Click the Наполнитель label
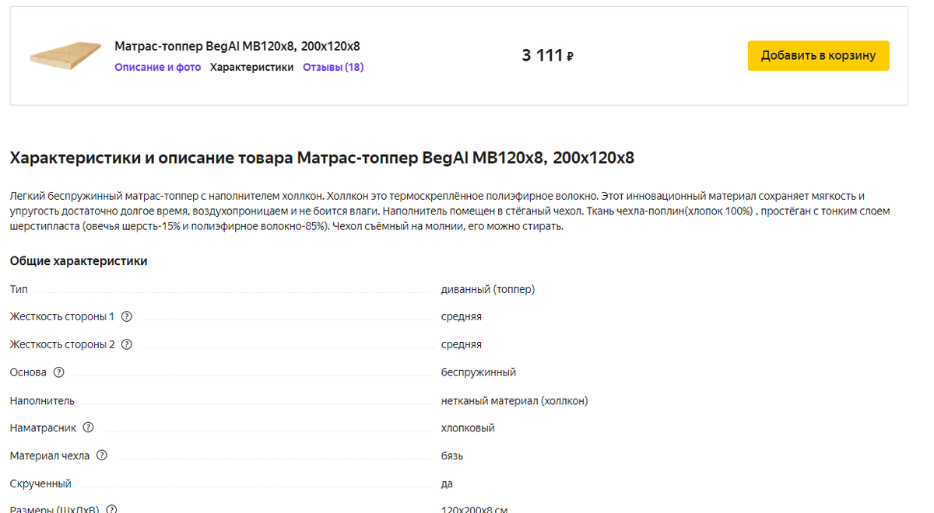 coord(42,400)
